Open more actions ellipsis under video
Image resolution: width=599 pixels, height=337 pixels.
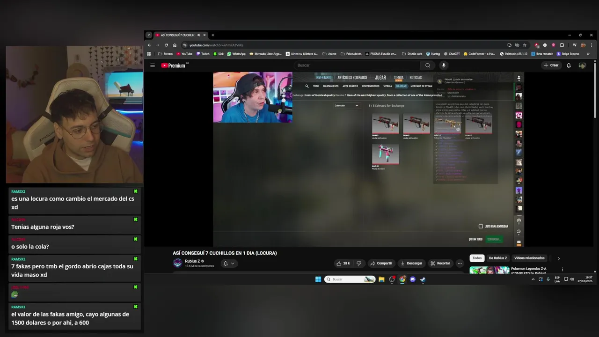(460, 264)
